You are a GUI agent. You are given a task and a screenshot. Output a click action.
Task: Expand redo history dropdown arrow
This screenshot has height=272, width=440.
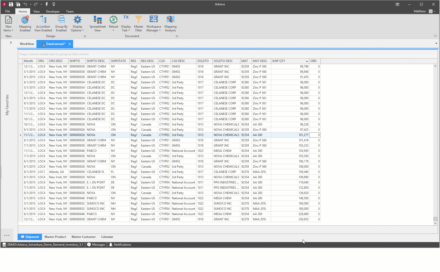coord(41,4)
